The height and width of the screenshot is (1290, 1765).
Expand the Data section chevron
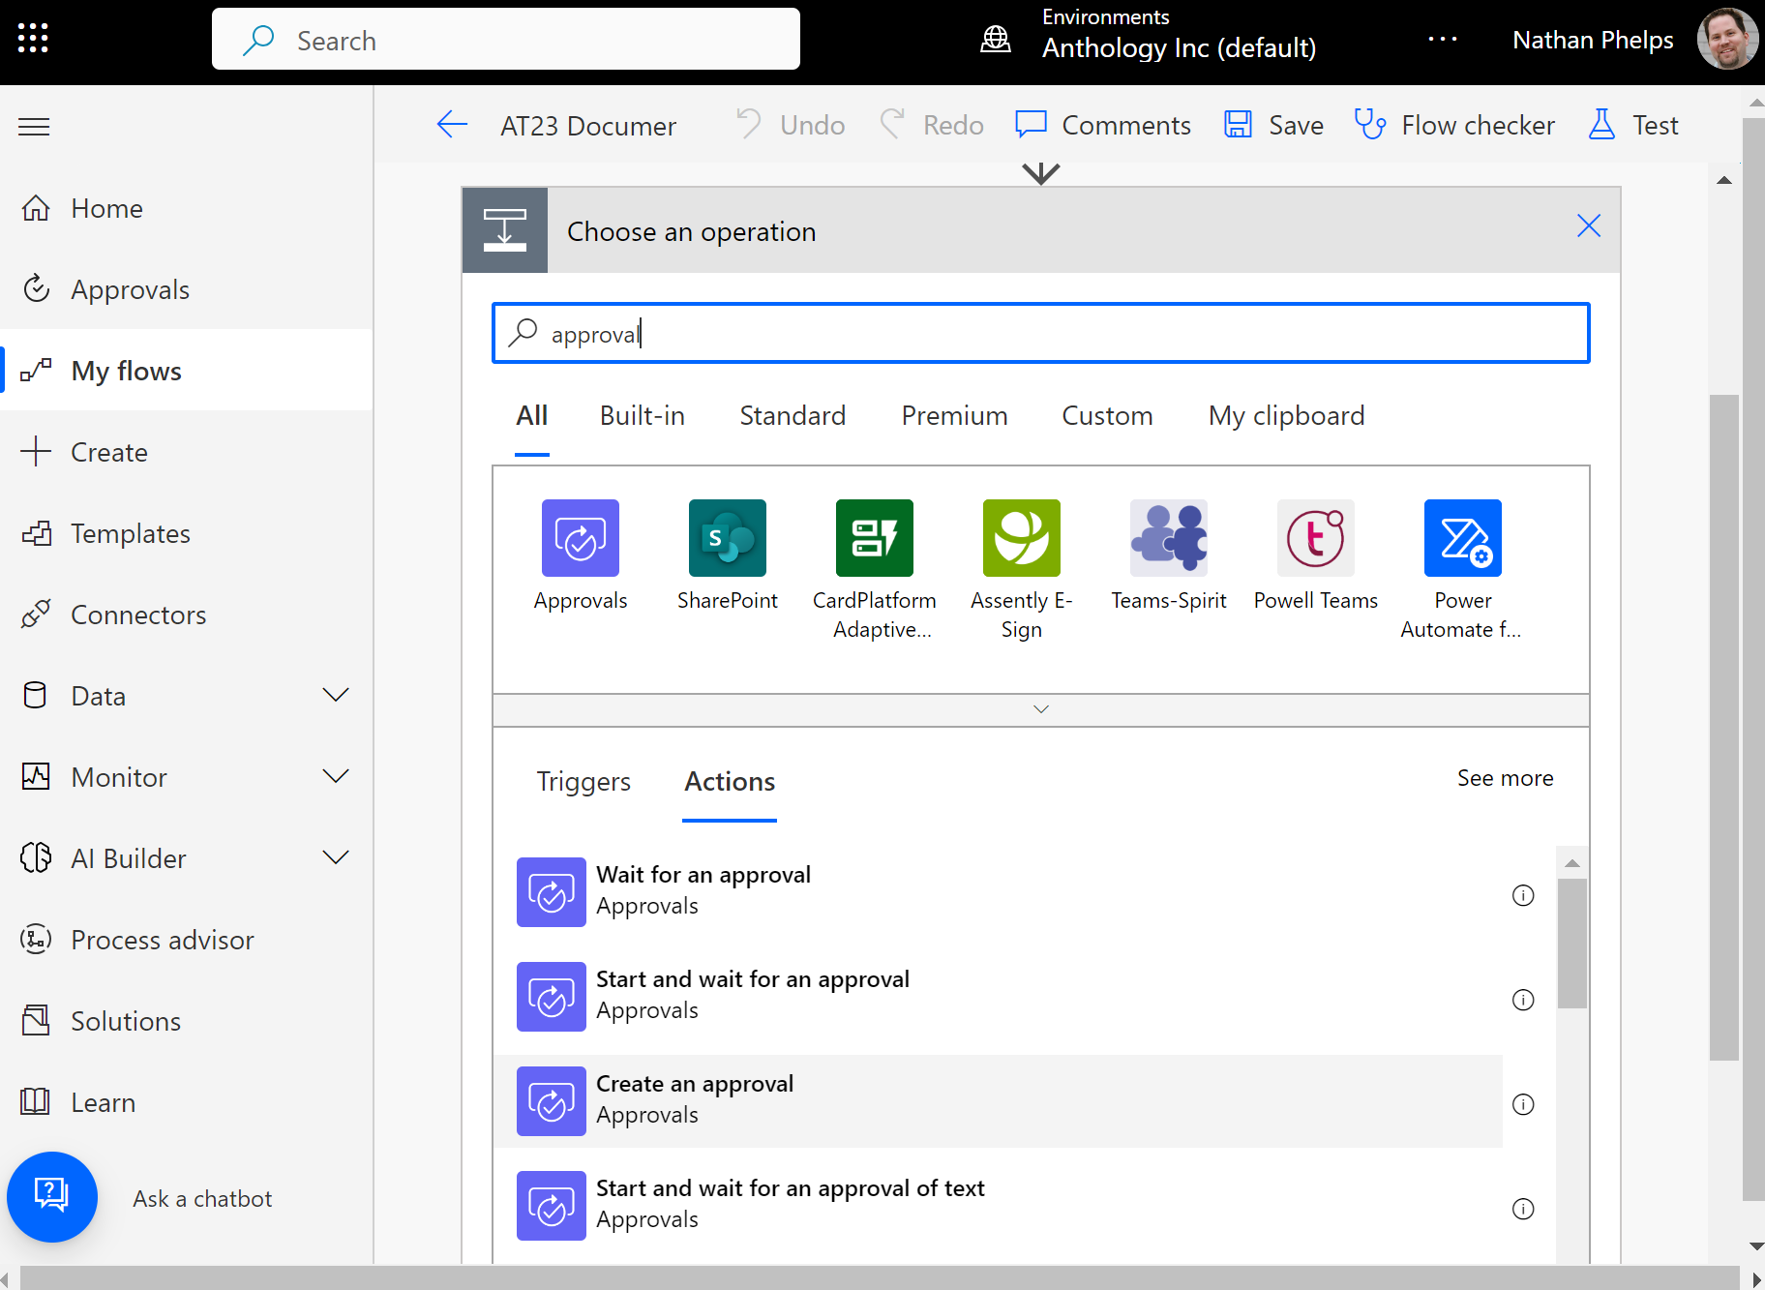(336, 696)
